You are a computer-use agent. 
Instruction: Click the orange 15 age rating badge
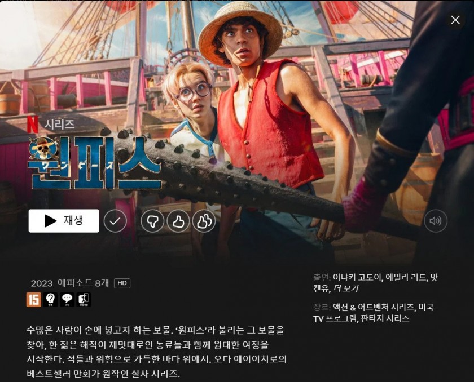[x=33, y=299]
